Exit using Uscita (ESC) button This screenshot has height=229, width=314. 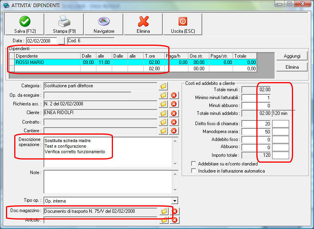point(183,24)
